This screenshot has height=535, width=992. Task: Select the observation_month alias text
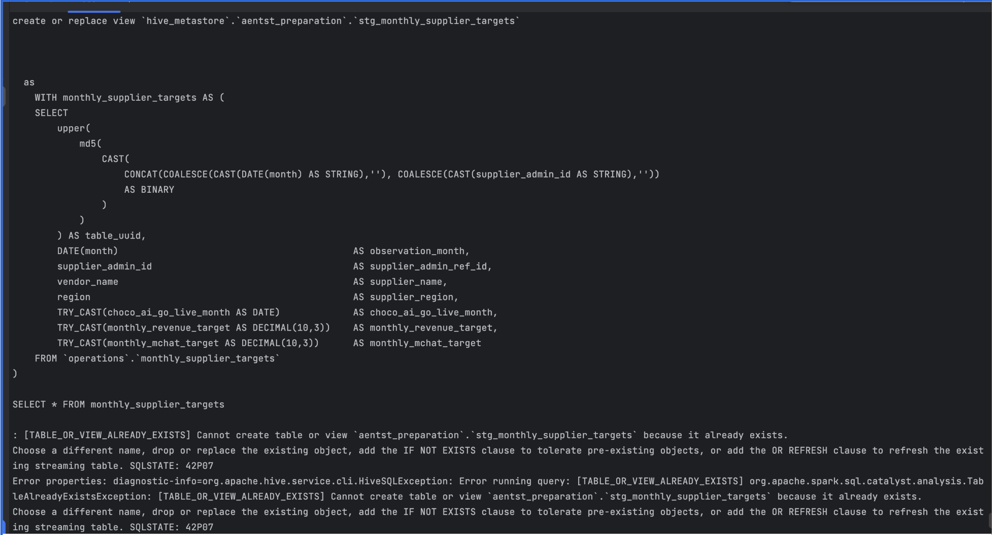[x=418, y=251]
